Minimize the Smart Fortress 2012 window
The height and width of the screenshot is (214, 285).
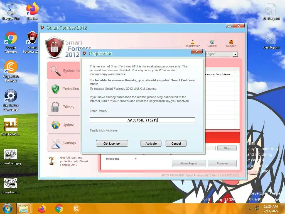click(230, 26)
